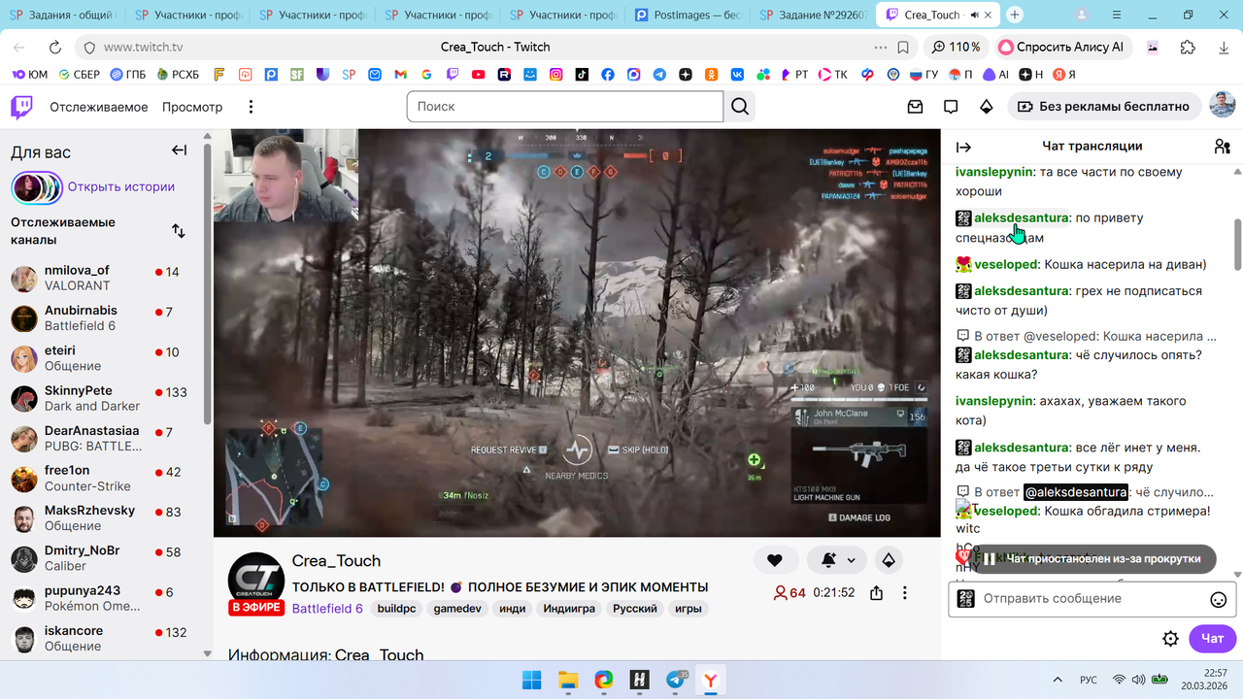
Task: Switch to the Задание №29260 browser tab
Action: tap(814, 16)
